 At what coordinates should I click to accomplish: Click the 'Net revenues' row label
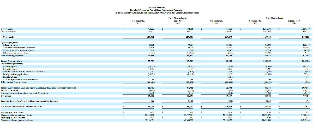[x=7, y=29]
